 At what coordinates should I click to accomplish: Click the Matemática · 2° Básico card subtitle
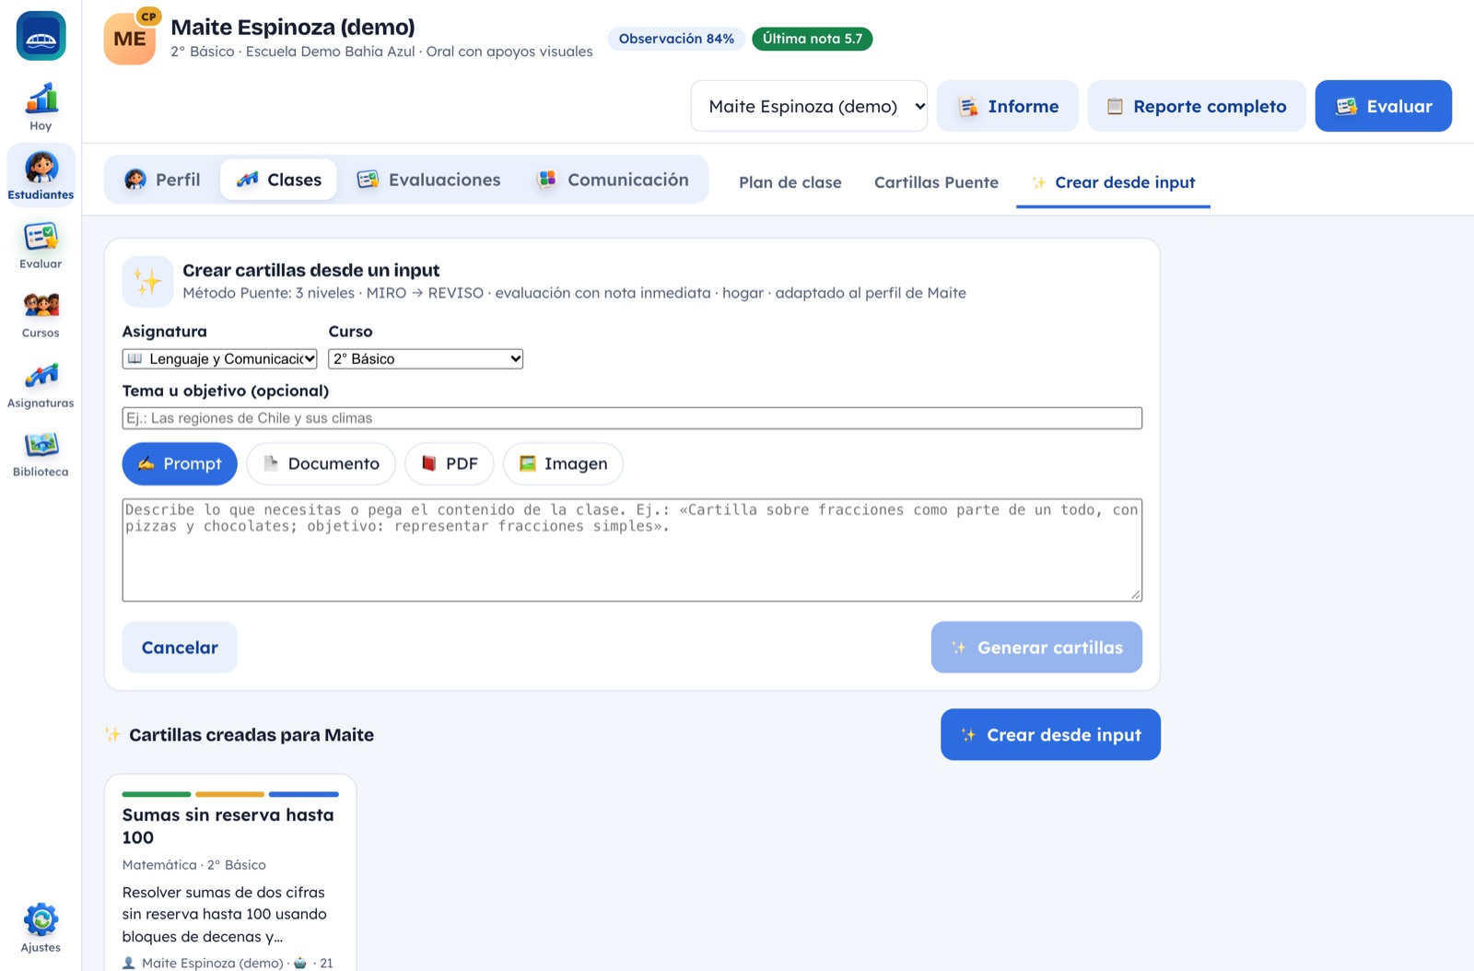click(193, 864)
